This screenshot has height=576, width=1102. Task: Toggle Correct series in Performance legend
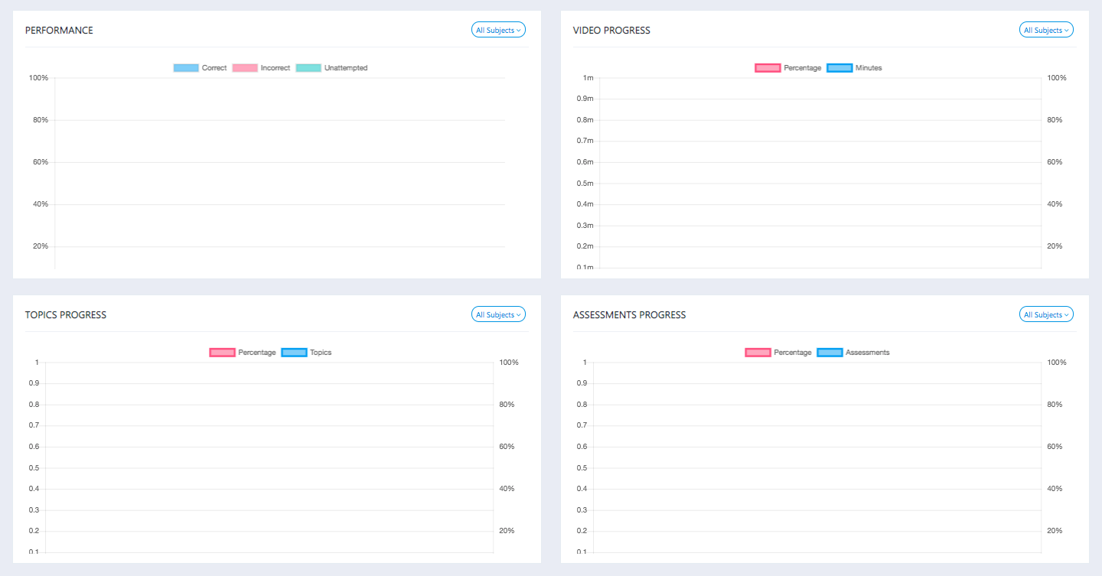[201, 68]
